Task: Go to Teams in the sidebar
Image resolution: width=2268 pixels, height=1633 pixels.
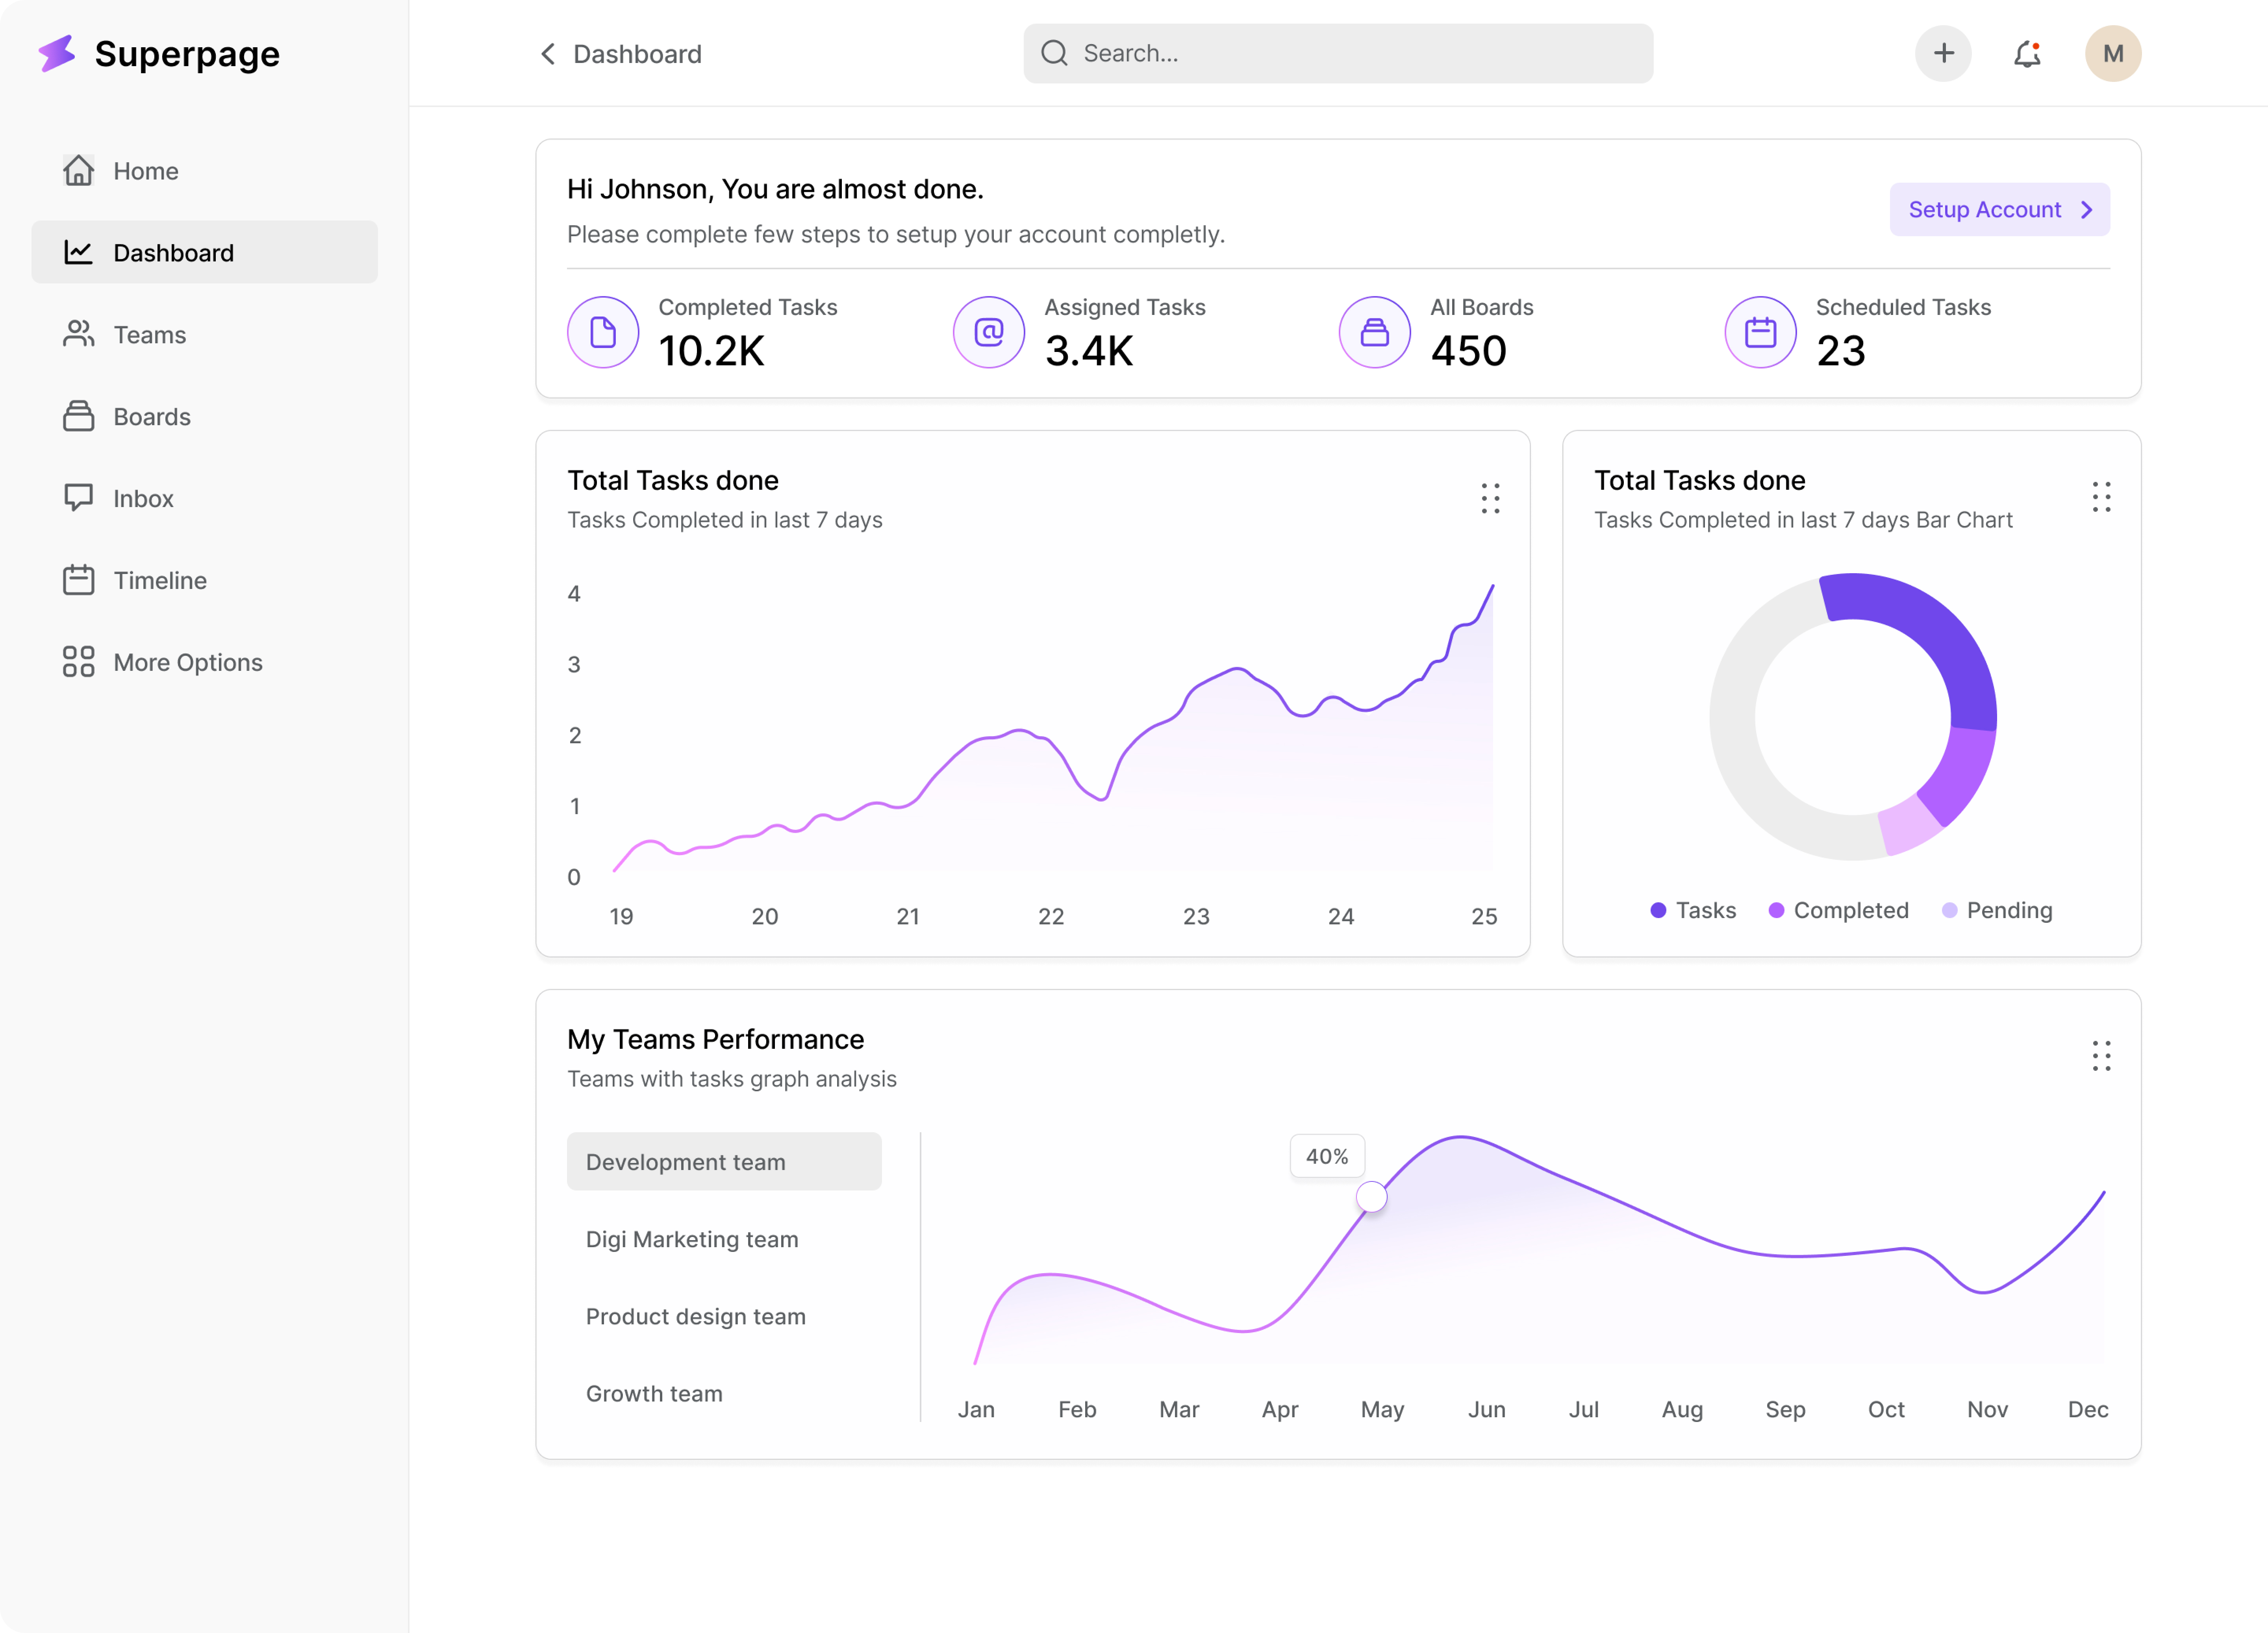Action: 150,335
